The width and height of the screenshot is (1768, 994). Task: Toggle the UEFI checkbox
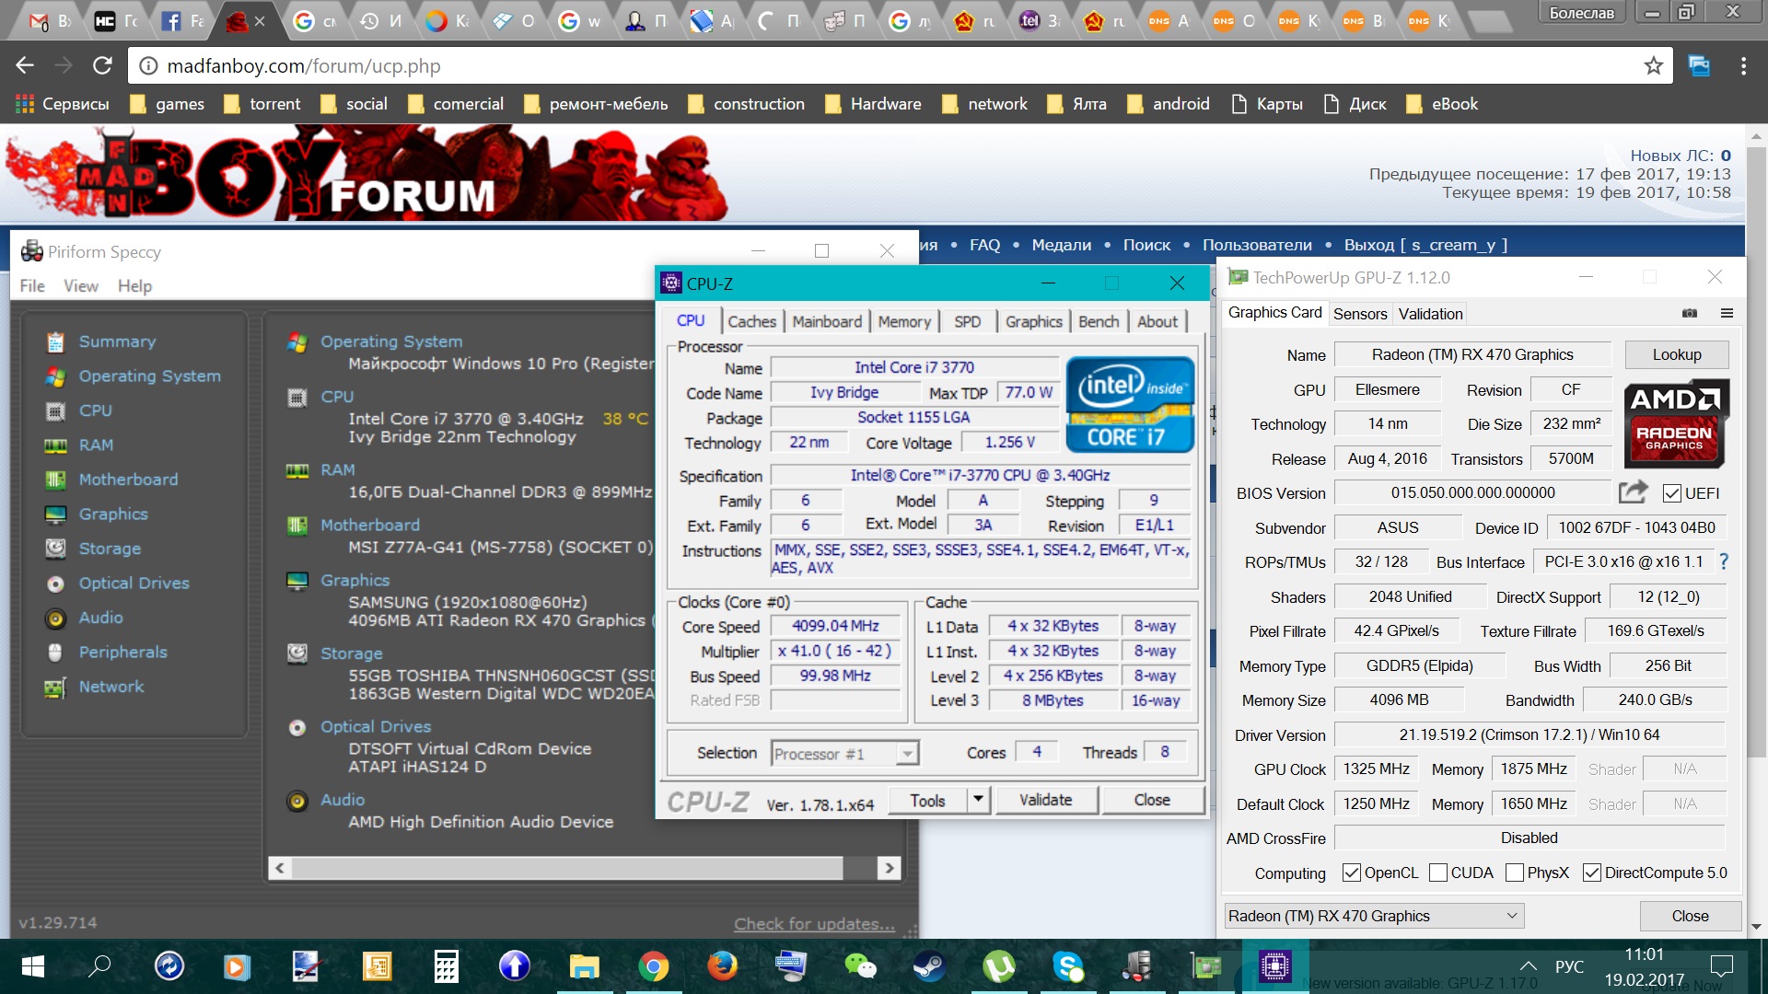coord(1672,493)
